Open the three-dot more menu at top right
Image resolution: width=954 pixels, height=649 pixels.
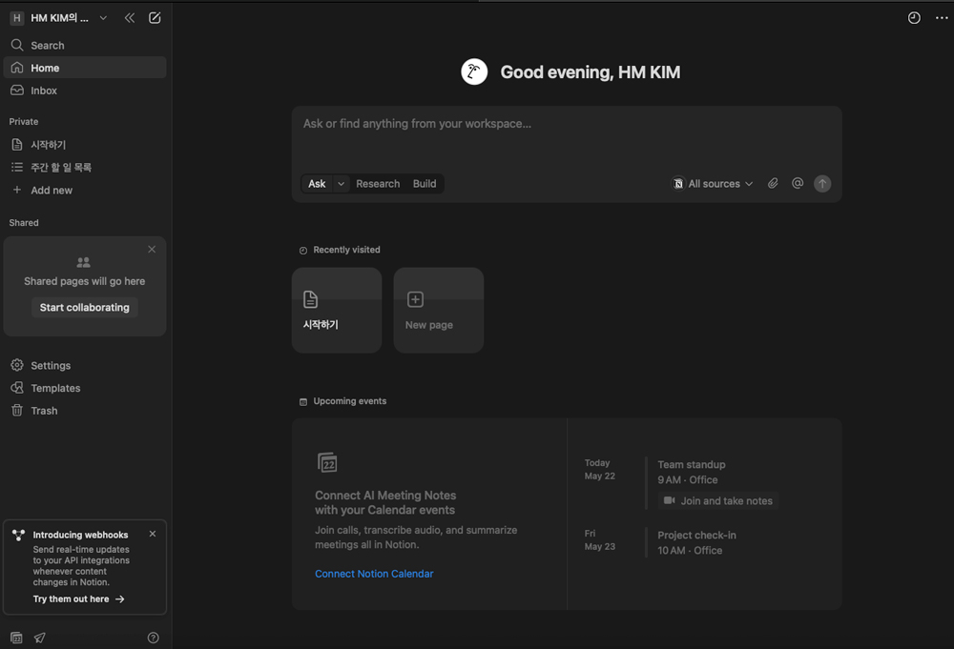pyautogui.click(x=942, y=18)
